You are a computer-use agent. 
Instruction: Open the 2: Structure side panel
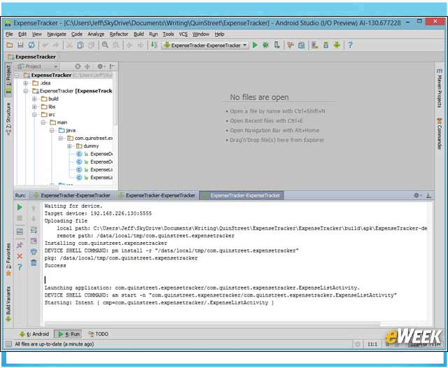pyautogui.click(x=8, y=119)
